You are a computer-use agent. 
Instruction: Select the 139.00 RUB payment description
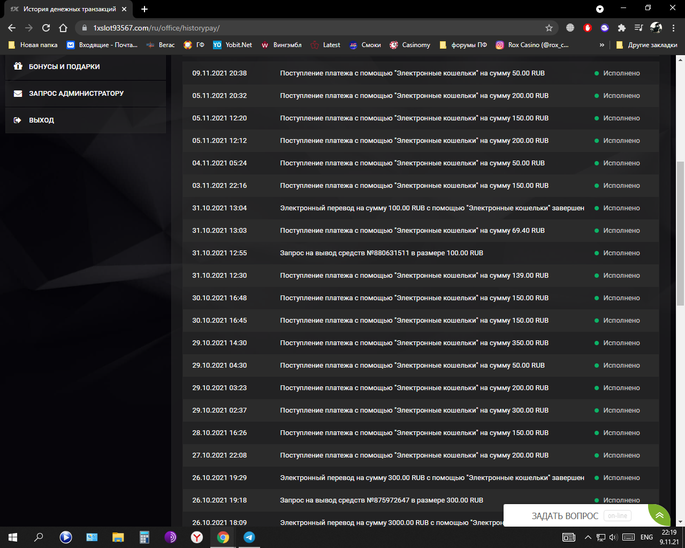point(414,276)
